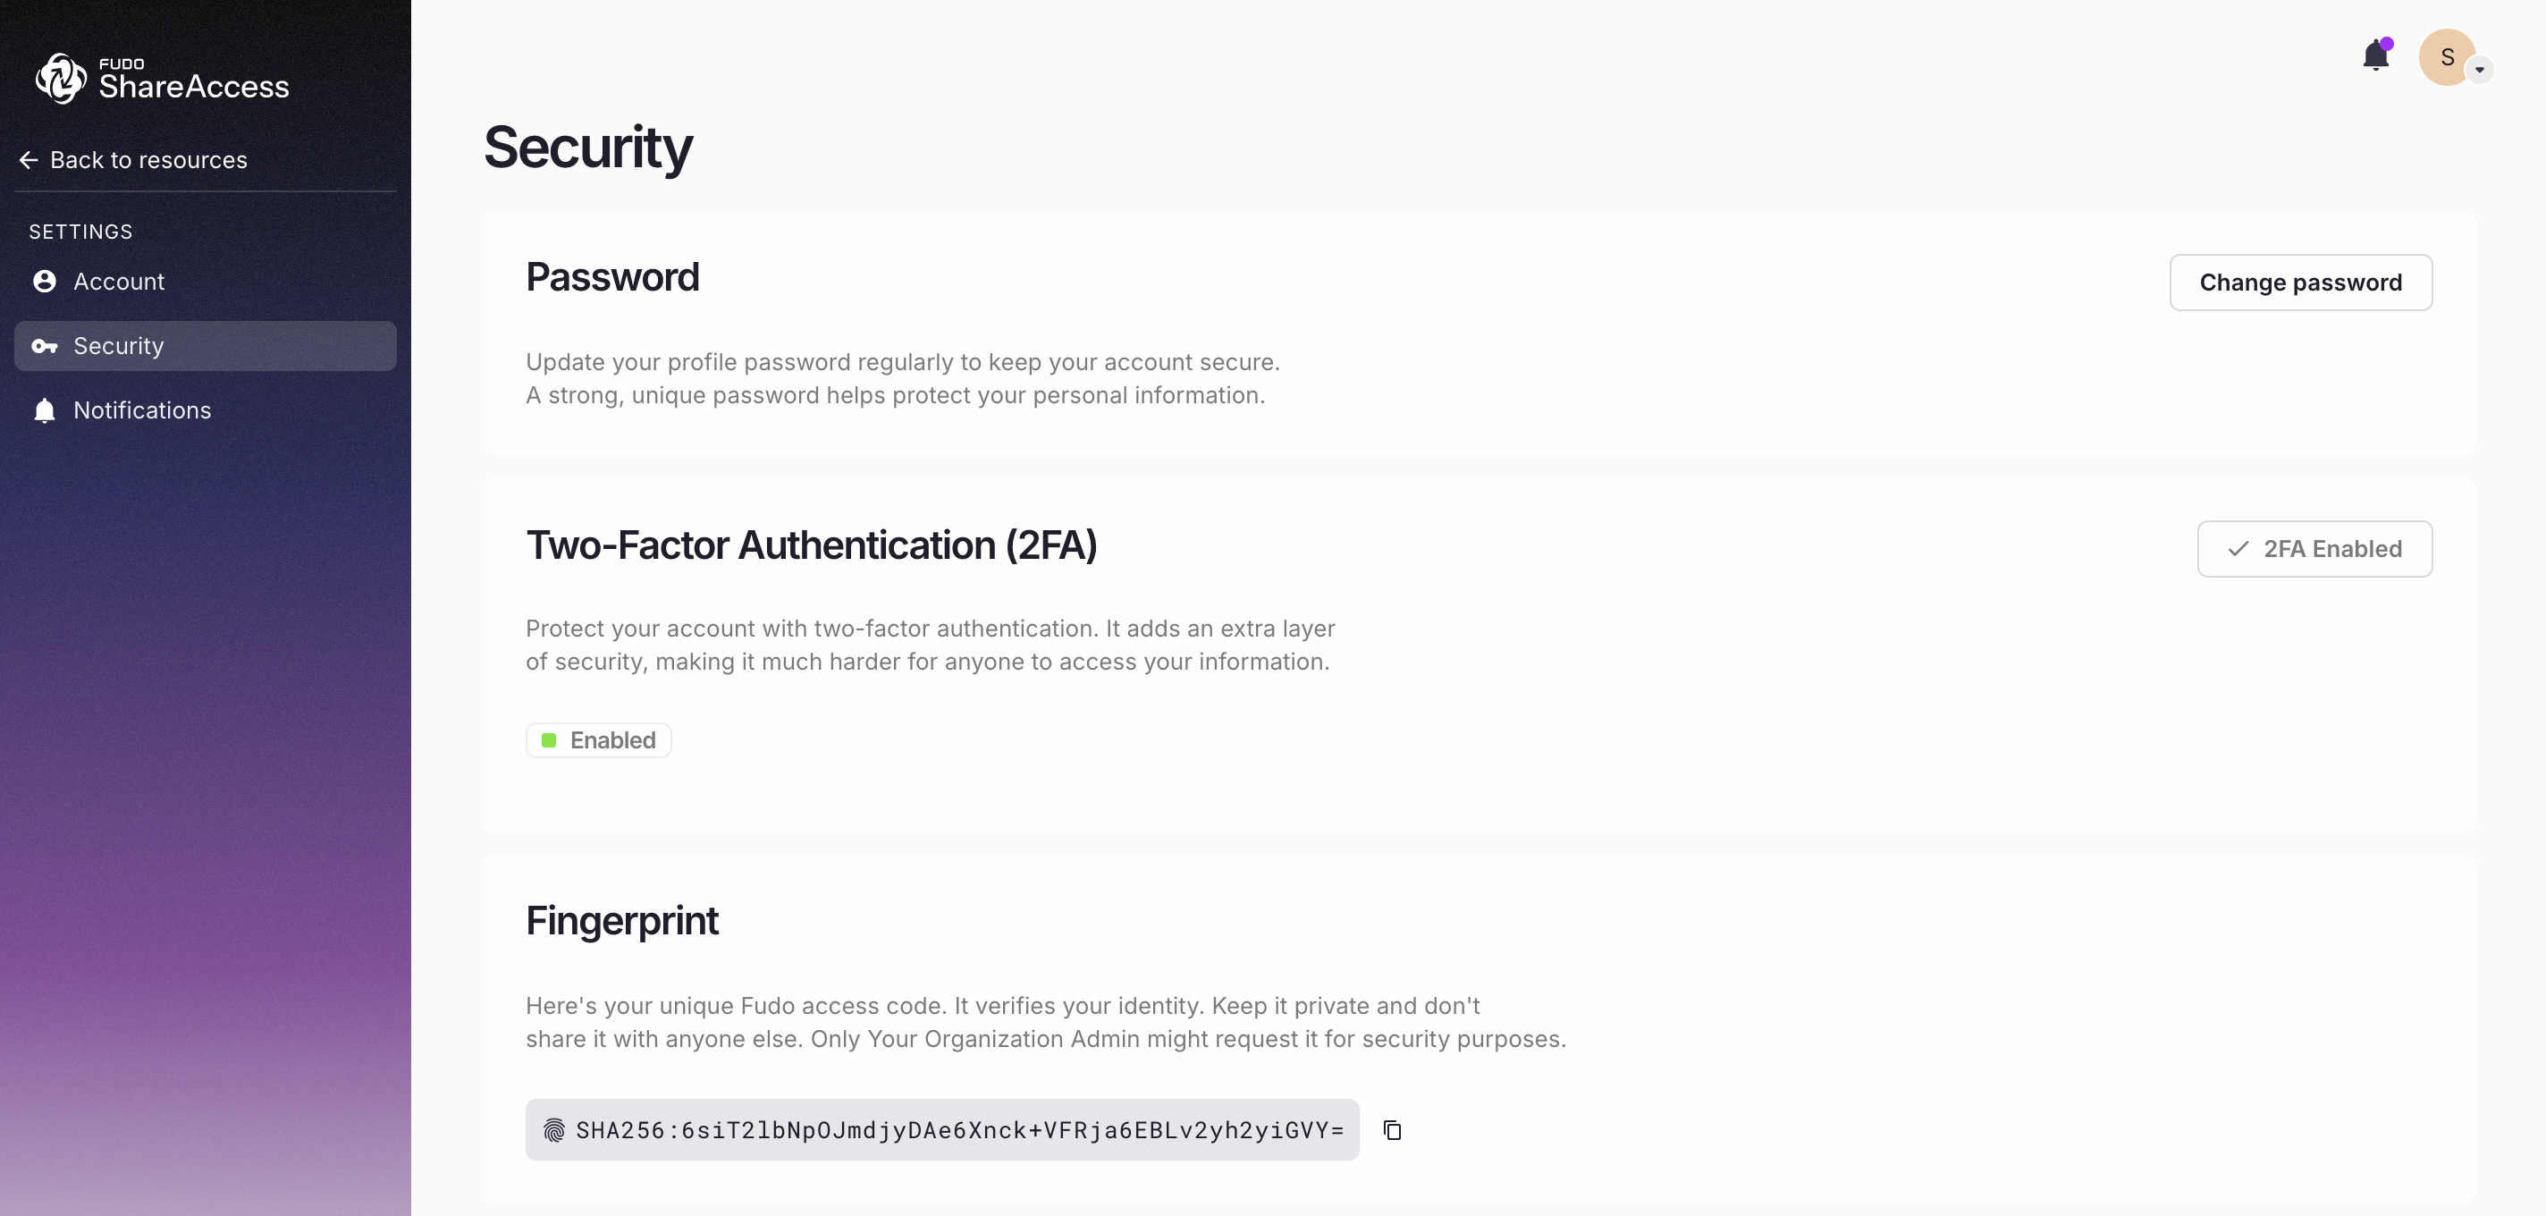The height and width of the screenshot is (1216, 2546).
Task: Copy the fingerprint with the copy icon
Action: 1392,1130
